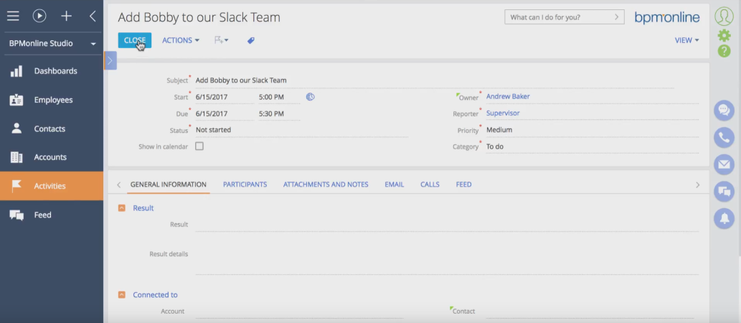This screenshot has height=323, width=741.
Task: Open BPMonline Studio workplace dropdown
Action: [52, 44]
